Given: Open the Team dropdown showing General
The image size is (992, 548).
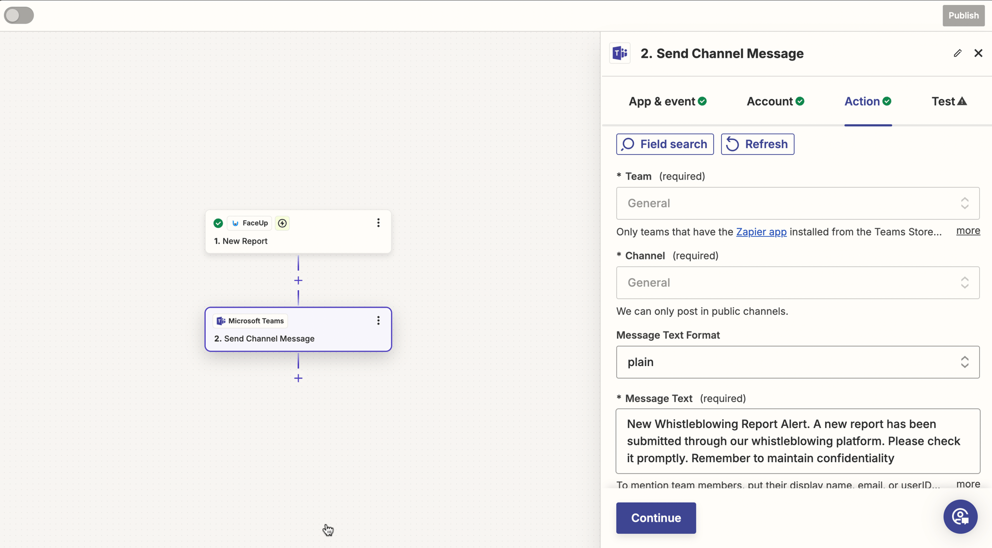Looking at the screenshot, I should [x=797, y=203].
